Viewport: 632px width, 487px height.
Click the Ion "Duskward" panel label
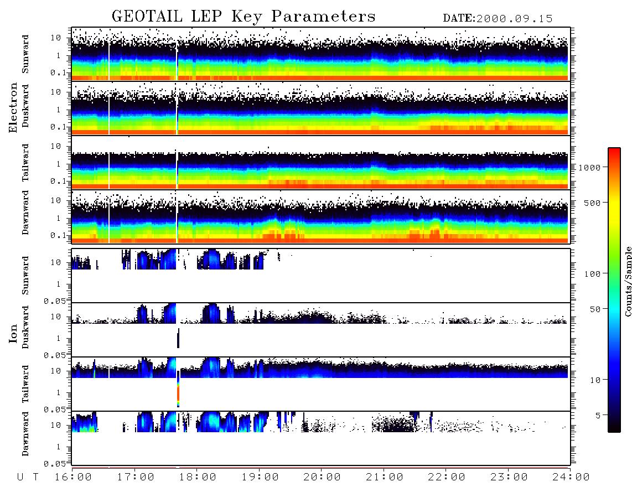pos(25,328)
